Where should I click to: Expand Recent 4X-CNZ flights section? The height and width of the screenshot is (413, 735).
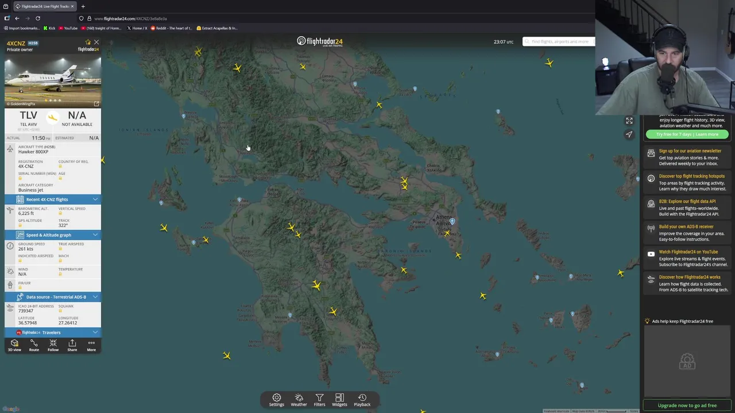[x=53, y=199]
